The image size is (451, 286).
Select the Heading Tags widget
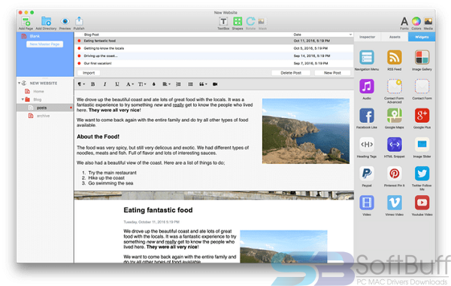coord(367,145)
